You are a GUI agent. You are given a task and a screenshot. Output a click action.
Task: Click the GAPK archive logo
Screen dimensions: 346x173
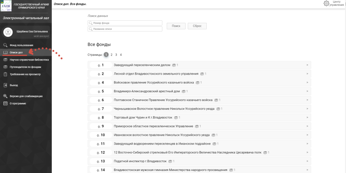click(6, 6)
